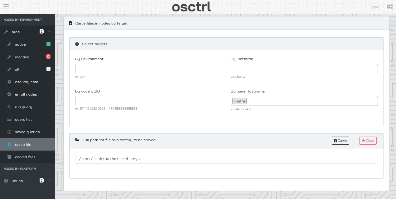
Task: Remove the intra hostname tag
Action: tap(235, 101)
